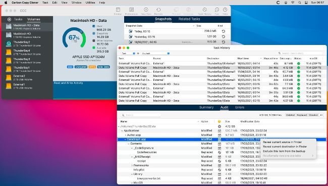The image size is (328, 186).
Task: Click the CCC status icon in the menu bar
Action: tap(278, 3)
